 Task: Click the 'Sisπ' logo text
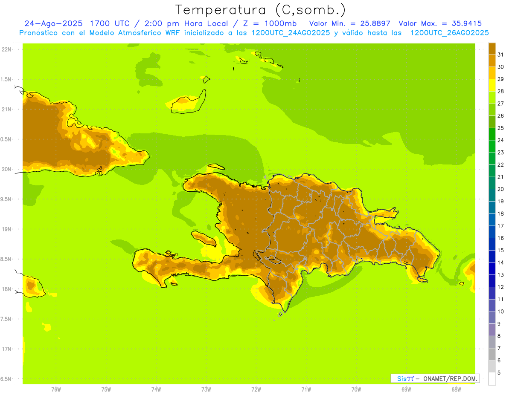click(x=405, y=378)
